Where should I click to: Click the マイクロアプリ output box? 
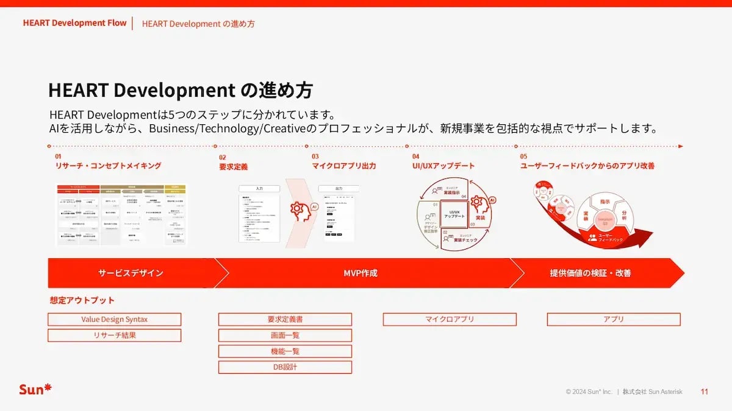[x=450, y=319]
